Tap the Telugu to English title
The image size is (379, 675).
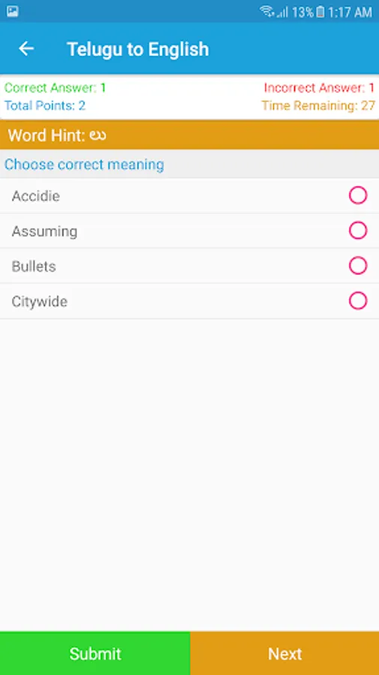pyautogui.click(x=138, y=49)
